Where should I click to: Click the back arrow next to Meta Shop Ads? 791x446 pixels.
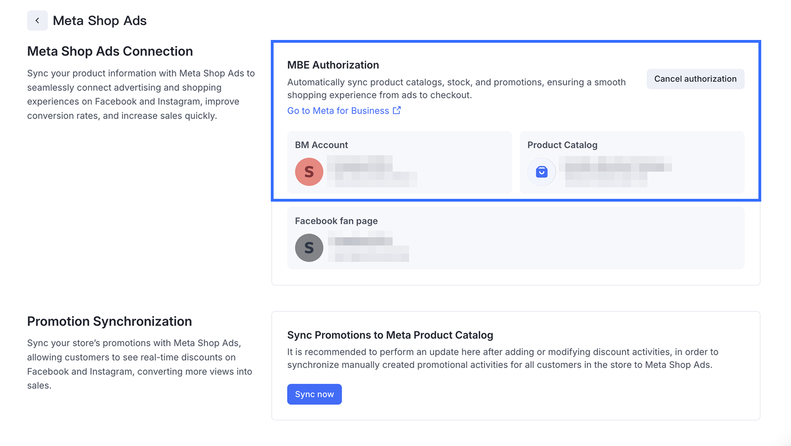click(37, 20)
